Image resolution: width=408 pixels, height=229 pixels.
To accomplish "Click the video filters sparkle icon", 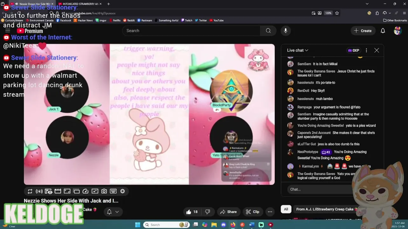I will (x=95, y=191).
